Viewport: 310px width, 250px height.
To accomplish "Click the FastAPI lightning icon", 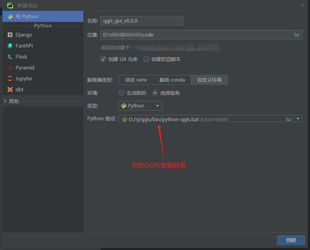I will click(10, 46).
